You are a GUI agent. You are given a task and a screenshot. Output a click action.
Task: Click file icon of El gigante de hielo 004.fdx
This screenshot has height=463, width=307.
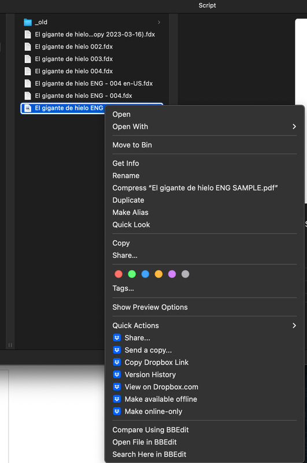coord(28,71)
